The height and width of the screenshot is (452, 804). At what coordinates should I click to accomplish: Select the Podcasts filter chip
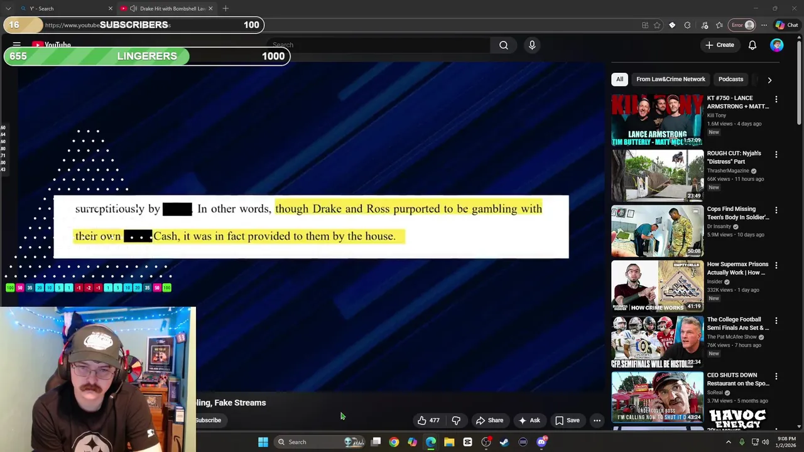731,79
